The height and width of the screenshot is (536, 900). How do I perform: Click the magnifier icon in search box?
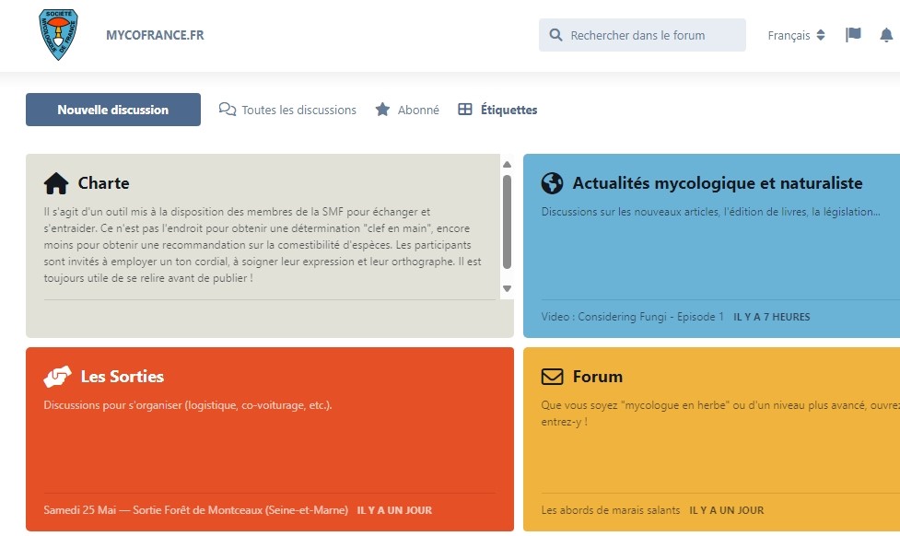555,36
